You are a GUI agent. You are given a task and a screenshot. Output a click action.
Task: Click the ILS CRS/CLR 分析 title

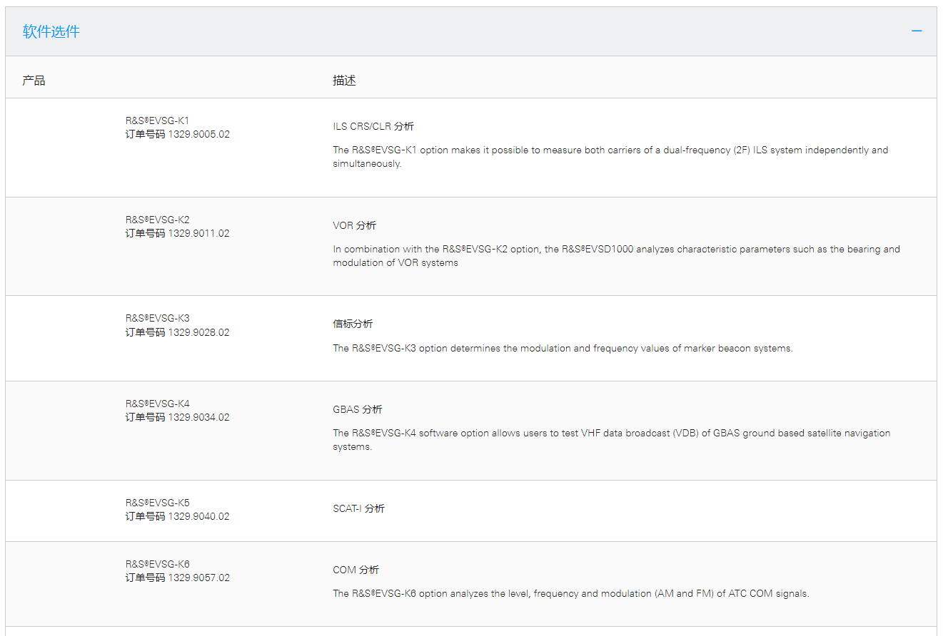click(373, 126)
